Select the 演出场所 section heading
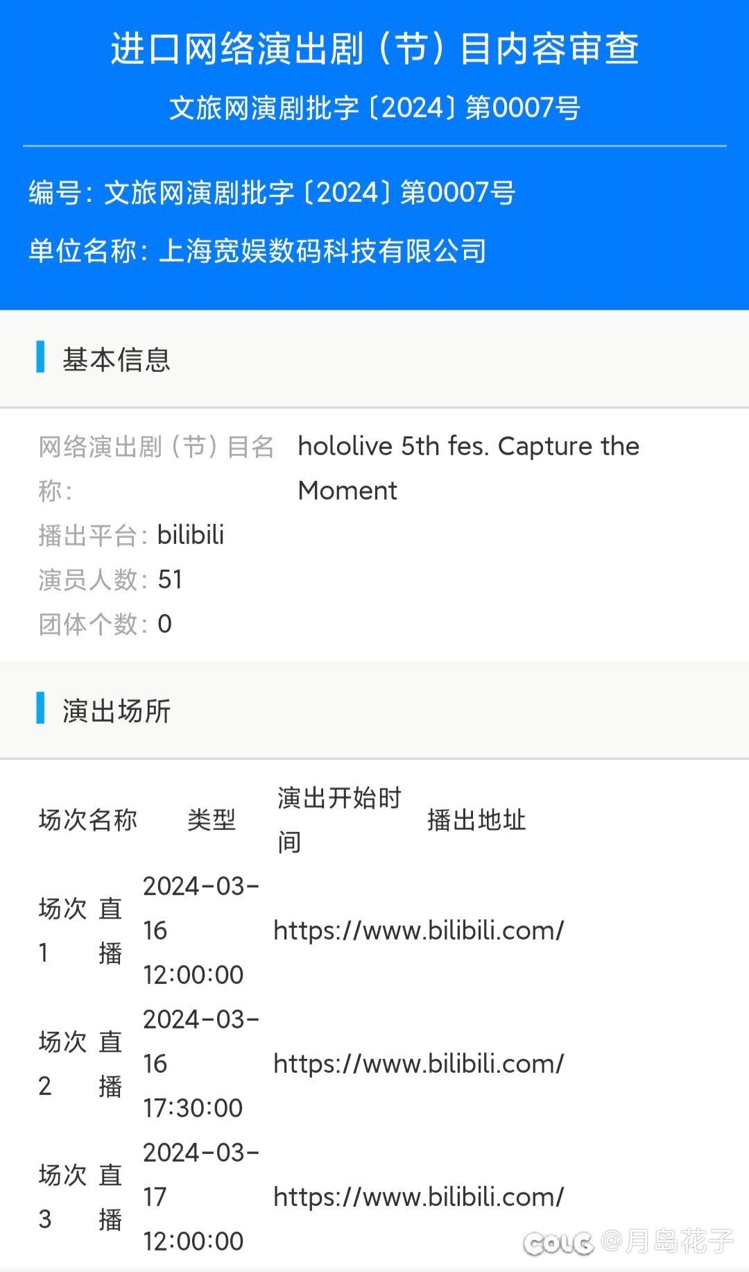Screen dimensions: 749x1272 [117, 711]
